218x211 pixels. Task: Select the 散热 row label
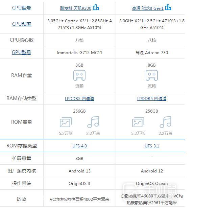(22, 199)
